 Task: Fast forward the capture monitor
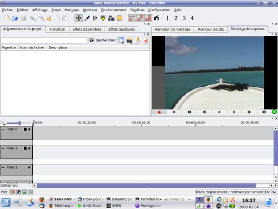pos(264,112)
